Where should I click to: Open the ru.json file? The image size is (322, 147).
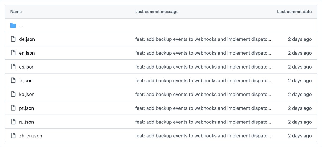tap(27, 122)
